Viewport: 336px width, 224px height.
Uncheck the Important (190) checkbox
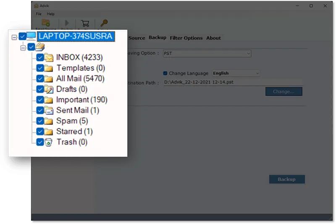(40, 100)
